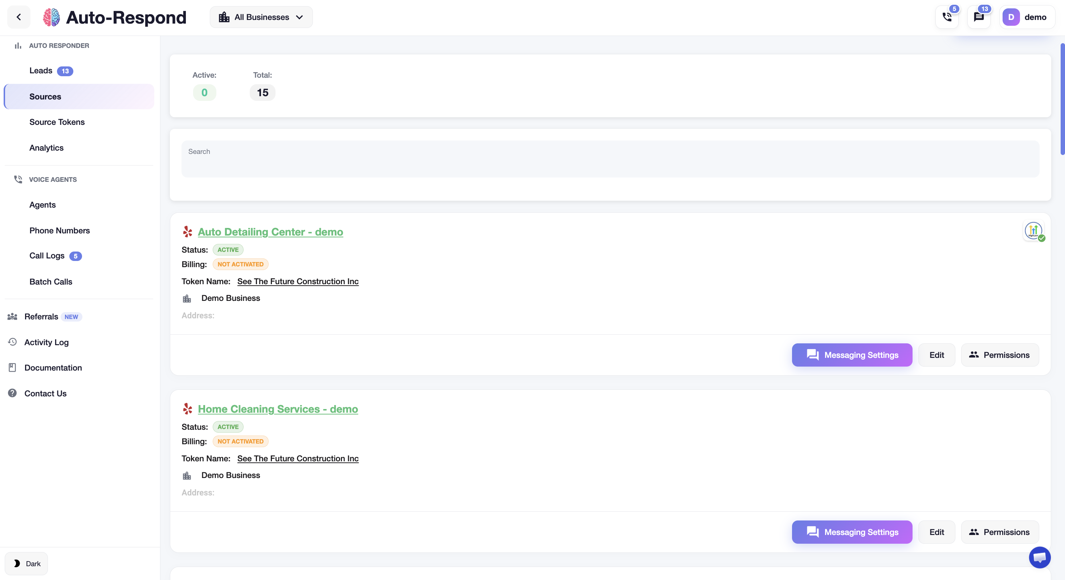Open Auto Detailing Center - demo link
Screen dimensions: 1065x580
(270, 232)
